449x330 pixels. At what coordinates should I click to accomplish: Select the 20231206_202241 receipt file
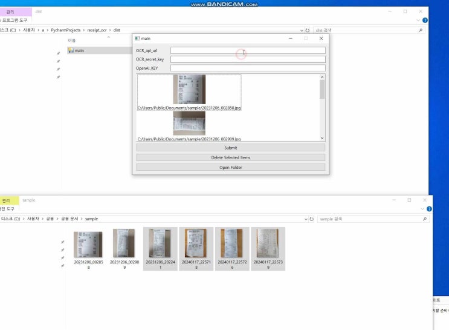160,248
